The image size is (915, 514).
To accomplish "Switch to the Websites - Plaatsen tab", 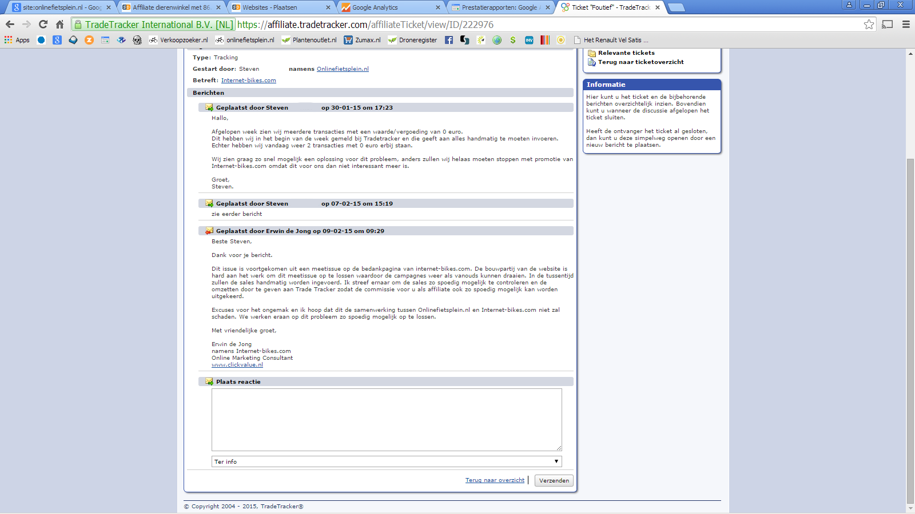I will tap(280, 7).
